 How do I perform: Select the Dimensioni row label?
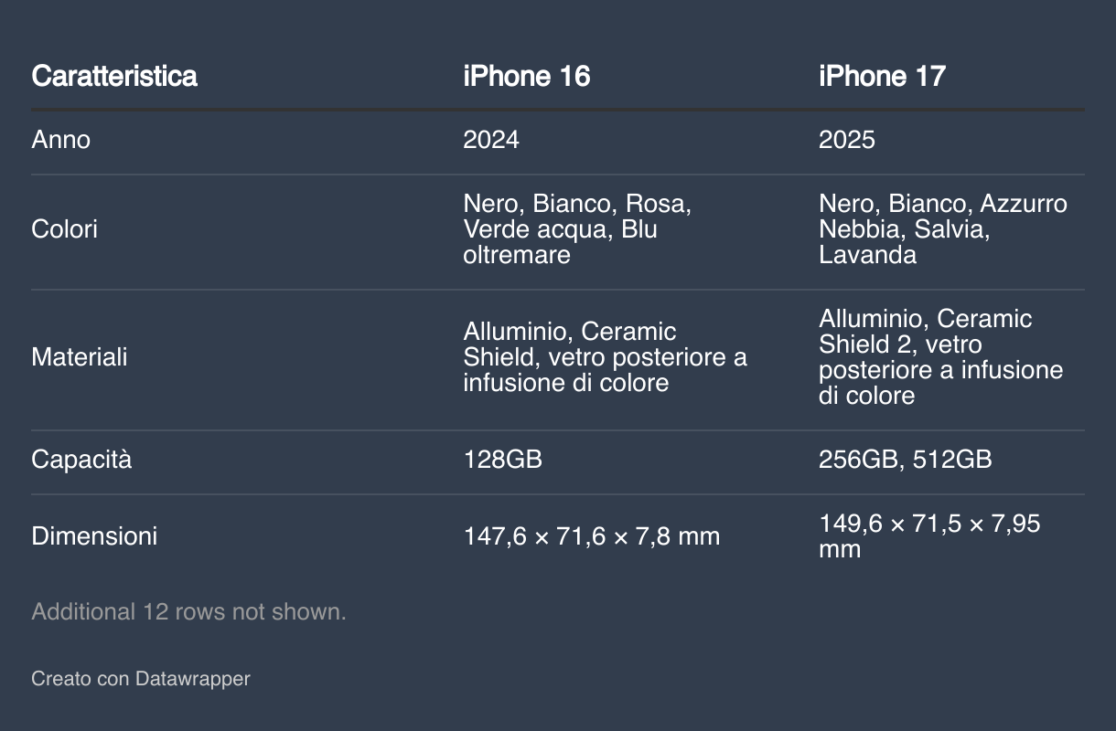point(94,536)
